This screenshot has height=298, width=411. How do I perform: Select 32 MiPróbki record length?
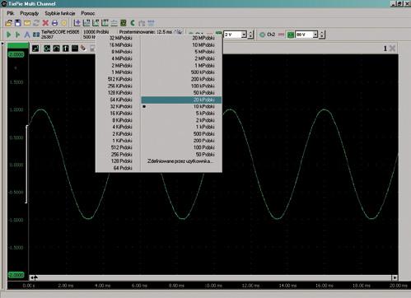click(x=118, y=38)
